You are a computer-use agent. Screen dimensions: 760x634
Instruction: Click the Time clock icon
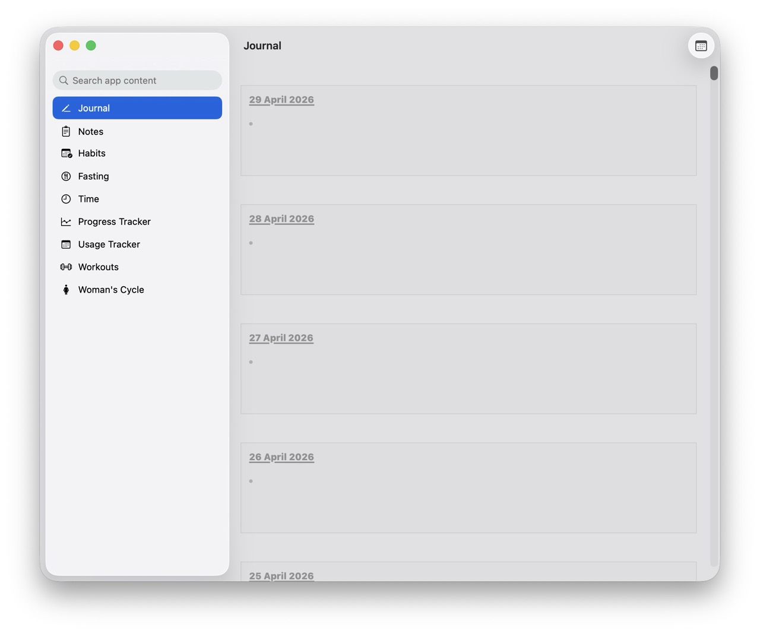66,199
